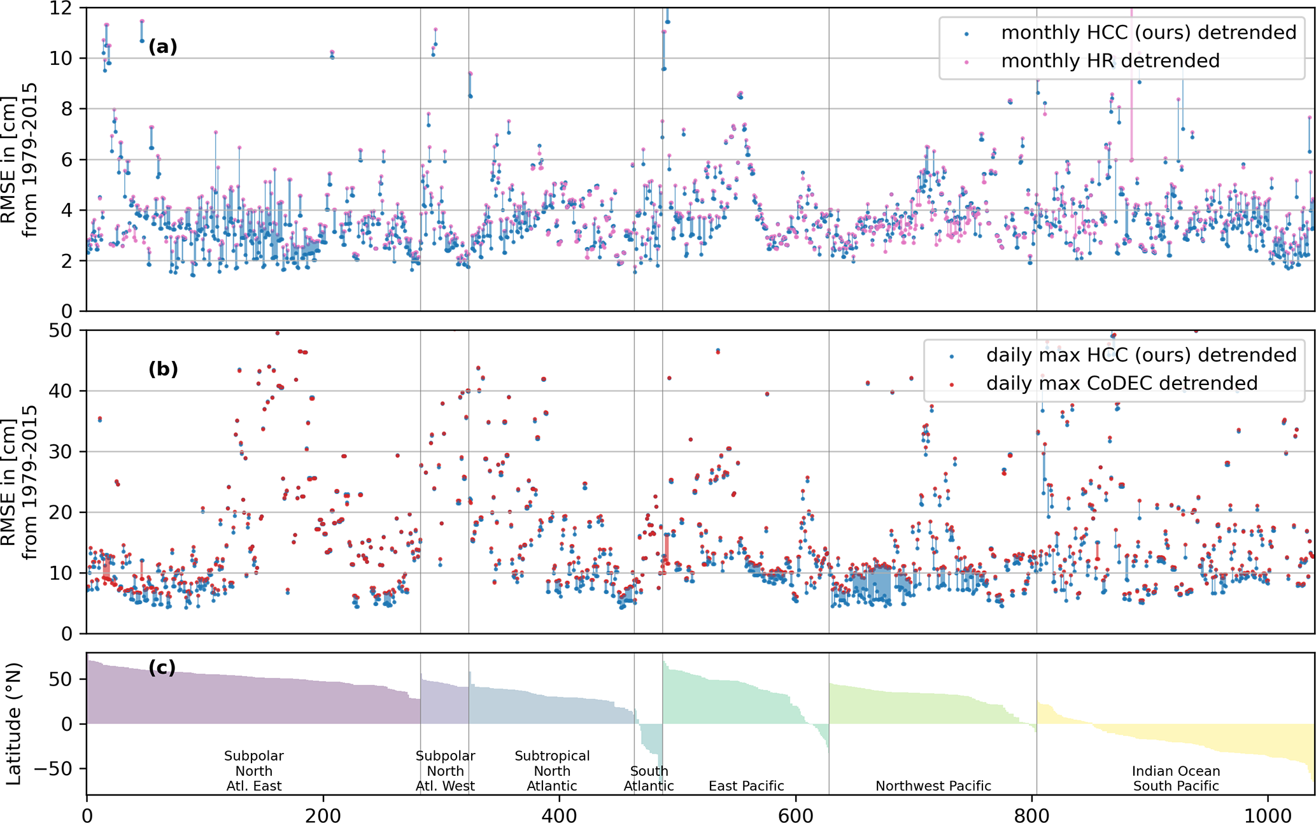Image resolution: width=1316 pixels, height=823 pixels.
Task: Click the 'South Atlantic' region label
Action: [x=649, y=778]
